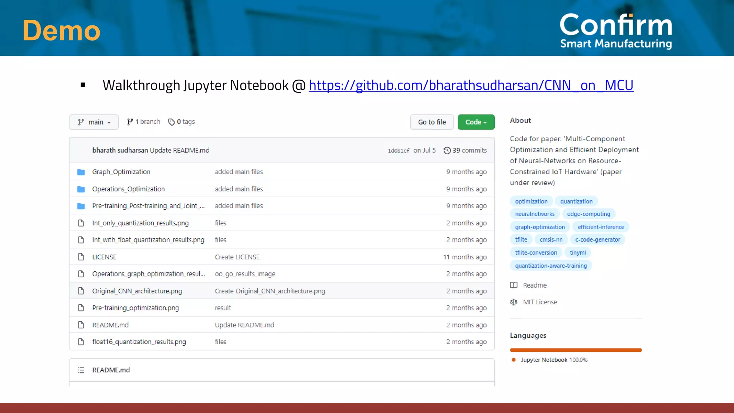Select the quantization topic tag
734x413 pixels.
pos(576,201)
